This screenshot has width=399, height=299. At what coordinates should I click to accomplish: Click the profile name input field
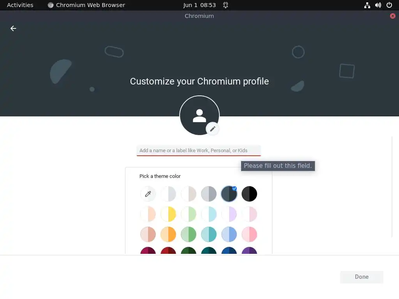coord(199,151)
